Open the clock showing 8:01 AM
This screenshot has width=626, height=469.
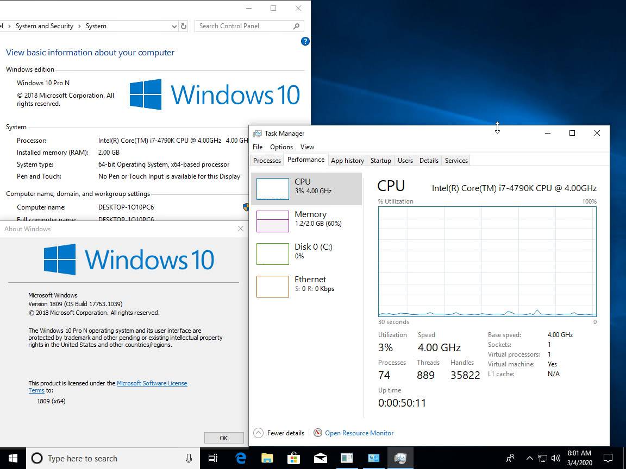[x=579, y=458]
